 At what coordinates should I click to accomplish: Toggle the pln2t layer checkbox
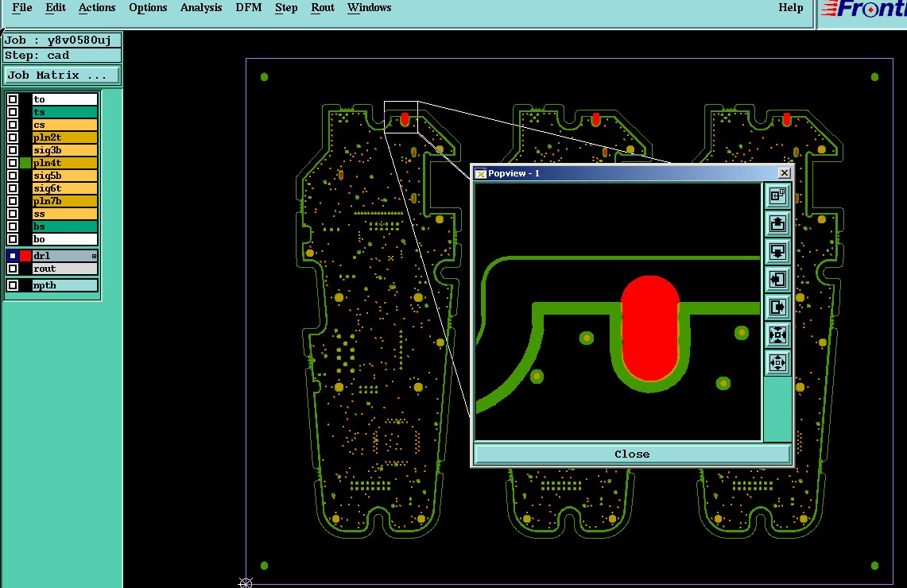[x=13, y=137]
